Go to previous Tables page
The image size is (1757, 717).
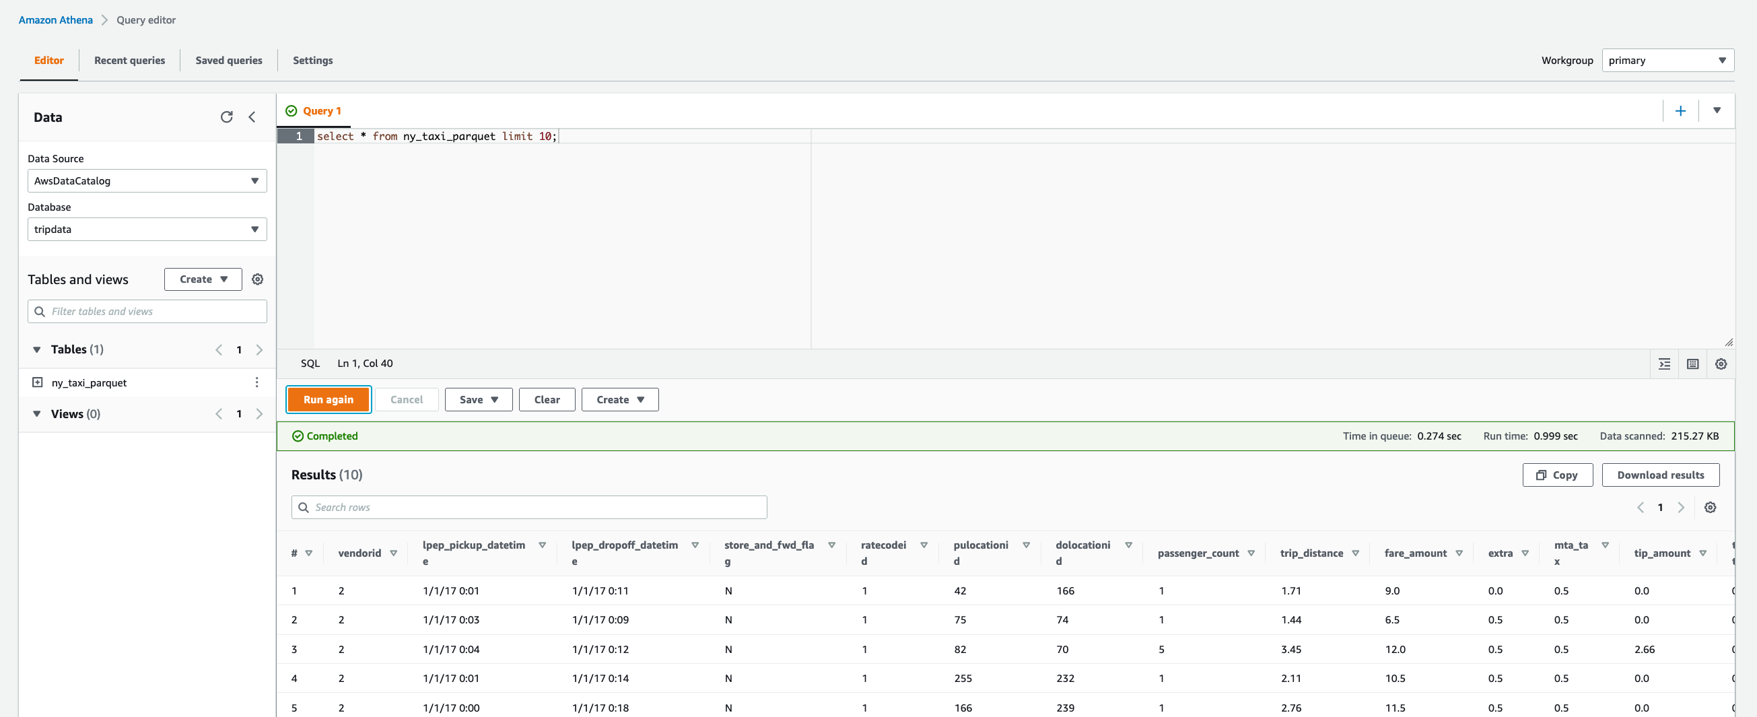[219, 349]
